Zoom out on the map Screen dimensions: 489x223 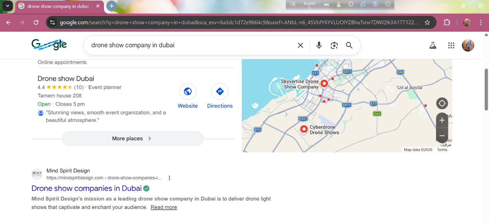[x=442, y=136]
